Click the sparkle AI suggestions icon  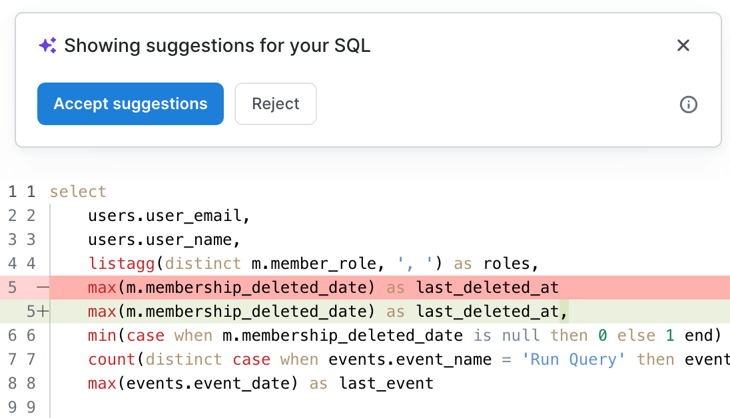(x=47, y=46)
